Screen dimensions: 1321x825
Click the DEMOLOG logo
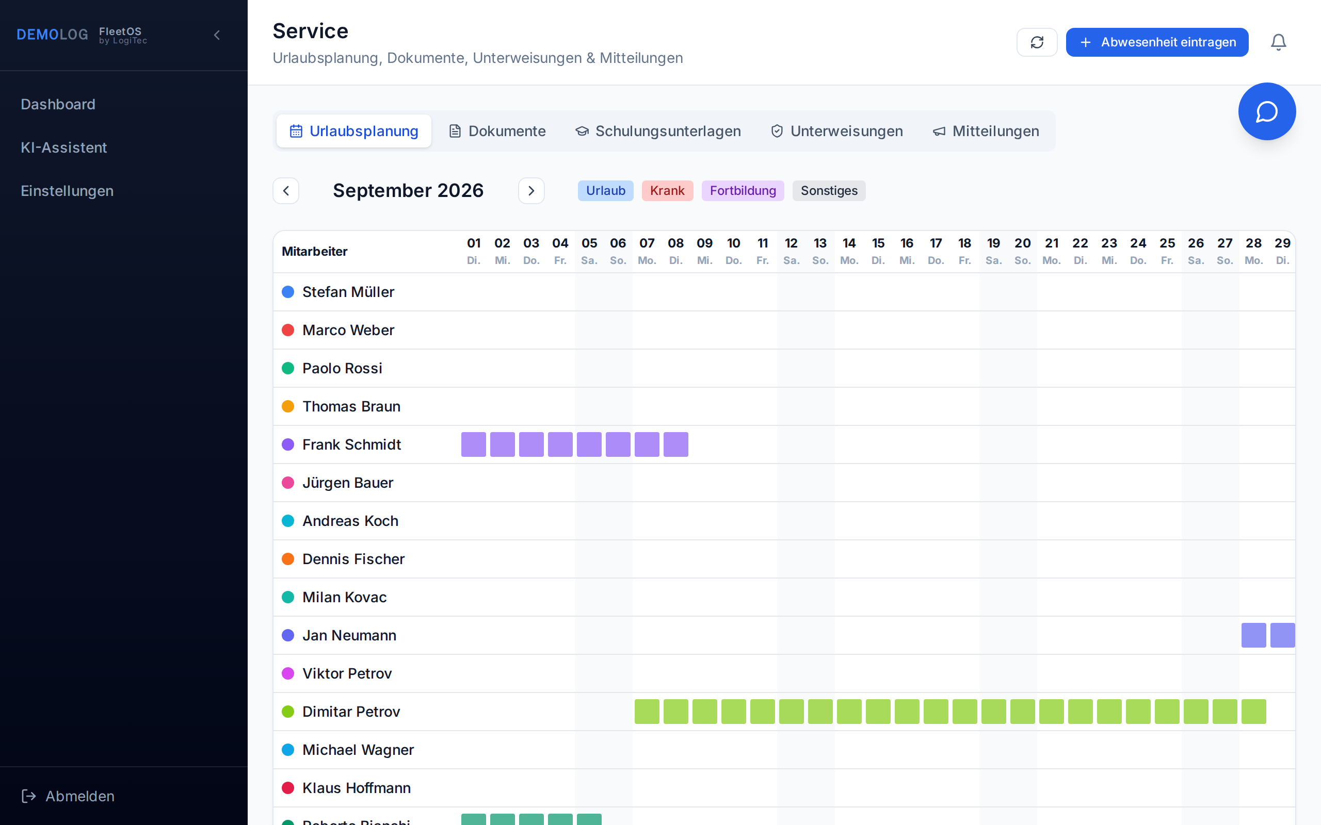tap(53, 35)
